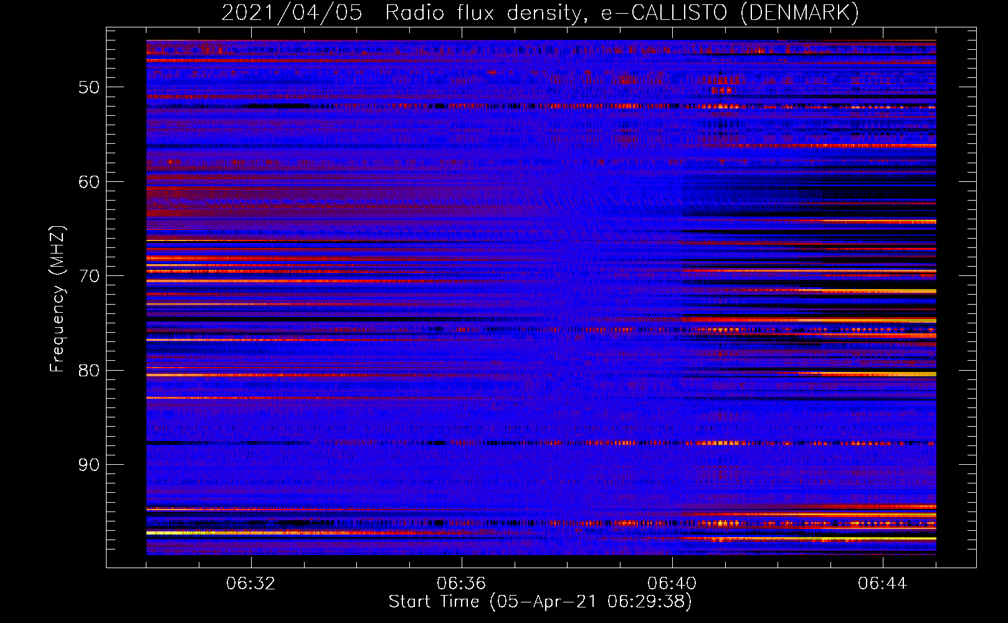Click the 06:32 time tick label
Image resolution: width=1008 pixels, height=623 pixels.
(x=251, y=584)
